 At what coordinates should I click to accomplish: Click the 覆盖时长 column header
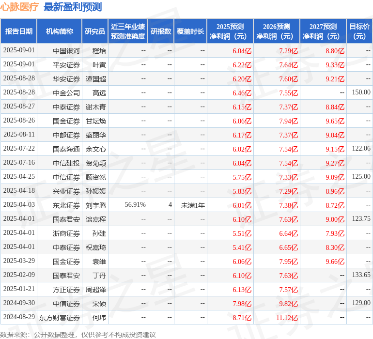pyautogui.click(x=190, y=31)
